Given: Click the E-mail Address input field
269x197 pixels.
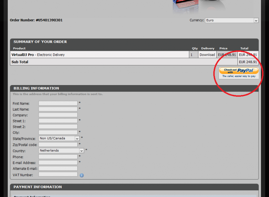Looking at the screenshot, I should 58,162.
